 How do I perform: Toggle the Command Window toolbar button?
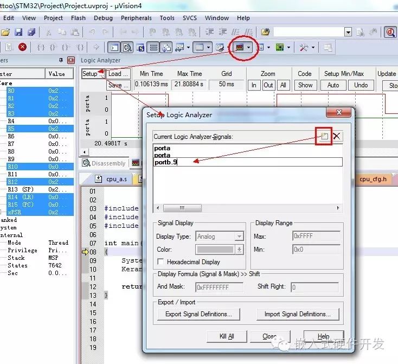114,48
